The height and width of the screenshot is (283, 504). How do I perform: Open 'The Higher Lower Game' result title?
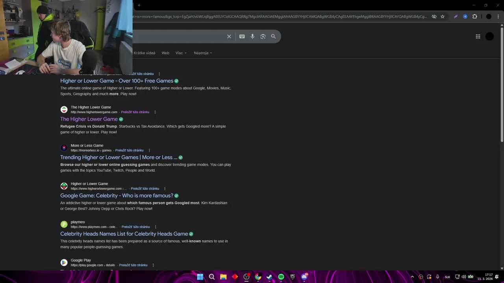coord(89,119)
